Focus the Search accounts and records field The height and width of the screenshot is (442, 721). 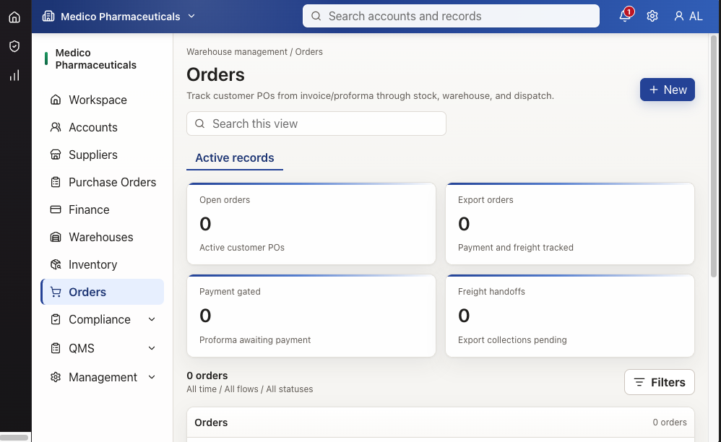[x=451, y=16]
